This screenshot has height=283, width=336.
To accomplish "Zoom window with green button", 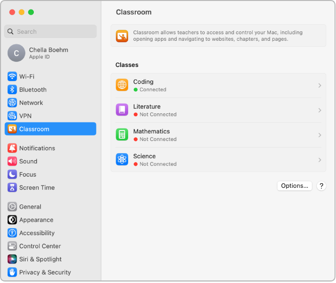I will (x=31, y=12).
